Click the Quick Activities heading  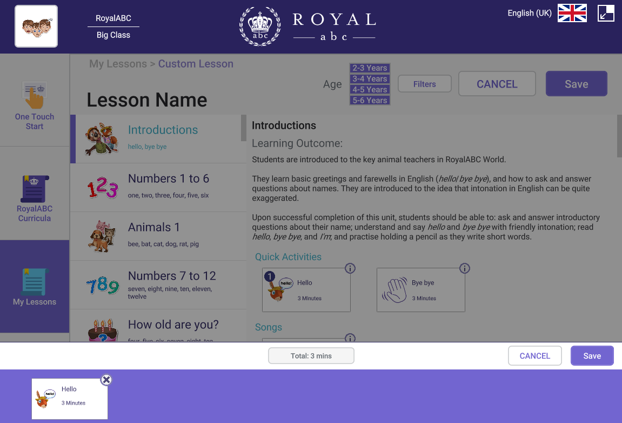pyautogui.click(x=288, y=257)
